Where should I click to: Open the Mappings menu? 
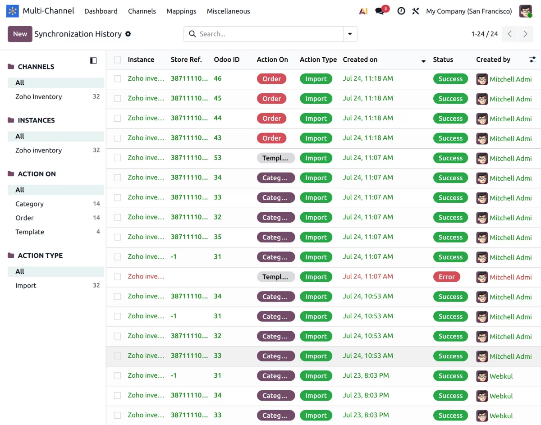click(181, 11)
